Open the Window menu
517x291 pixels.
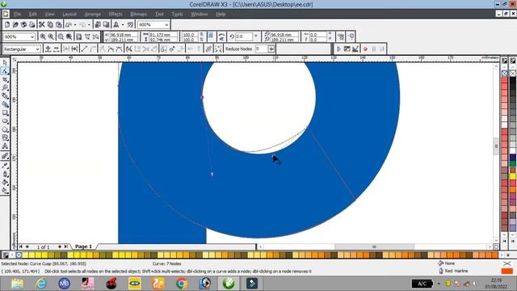pos(200,15)
